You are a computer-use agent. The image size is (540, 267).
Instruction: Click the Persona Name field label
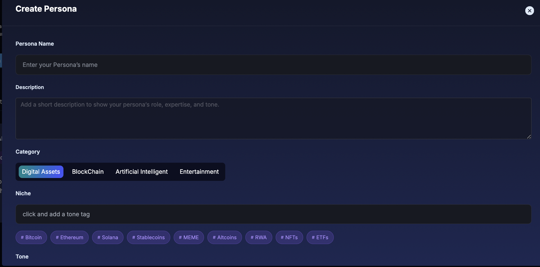pos(35,44)
